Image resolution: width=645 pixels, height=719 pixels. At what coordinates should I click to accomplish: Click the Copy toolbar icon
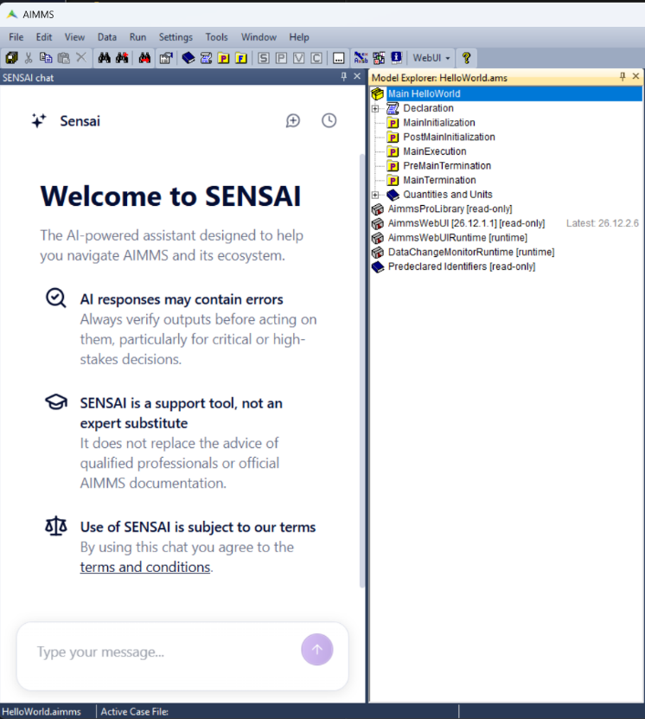45,58
